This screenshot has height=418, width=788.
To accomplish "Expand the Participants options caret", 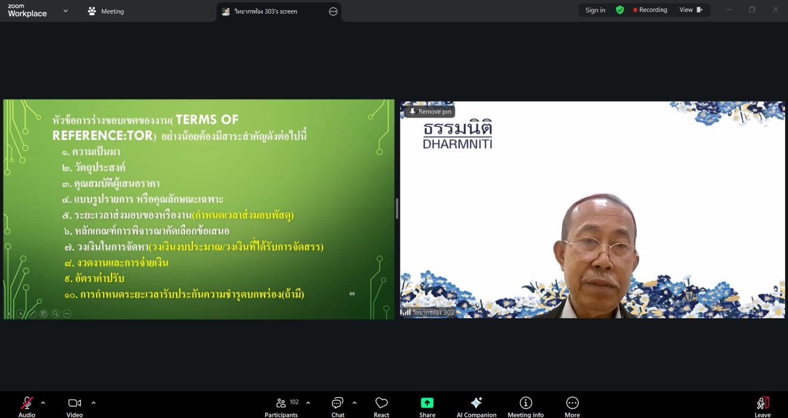I will coord(308,403).
